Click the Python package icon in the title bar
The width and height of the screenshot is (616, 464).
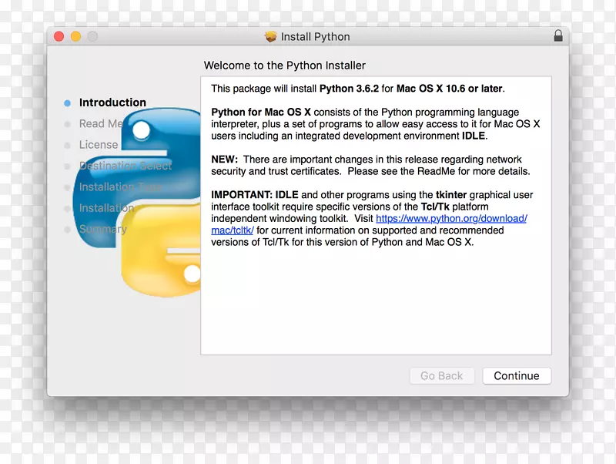[x=271, y=36]
